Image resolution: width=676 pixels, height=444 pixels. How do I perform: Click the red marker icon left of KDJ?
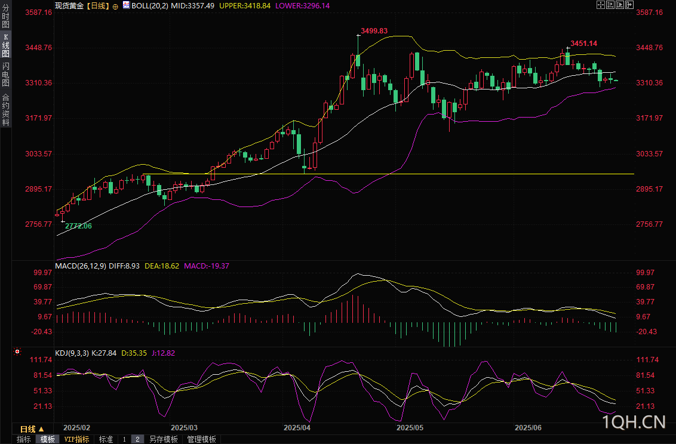tap(17, 353)
